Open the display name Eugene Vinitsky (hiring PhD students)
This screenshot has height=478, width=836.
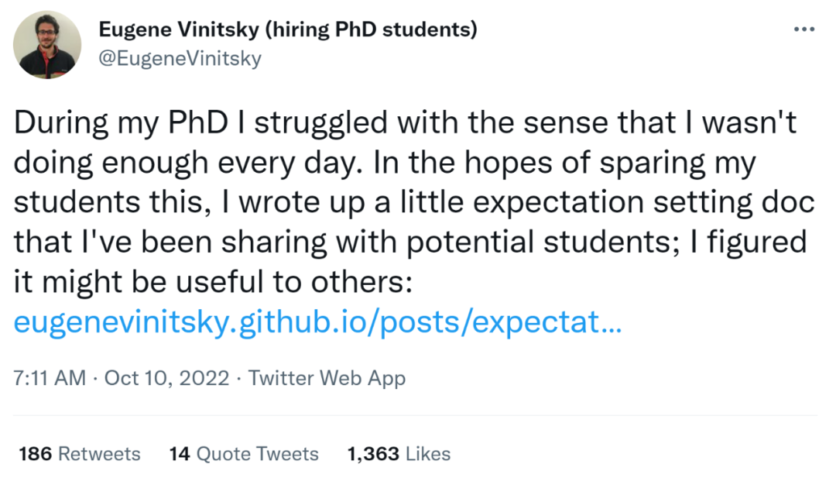click(288, 30)
